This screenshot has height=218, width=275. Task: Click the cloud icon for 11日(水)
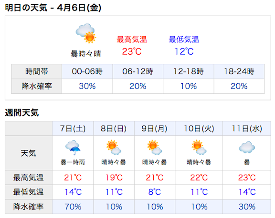tap(247, 147)
